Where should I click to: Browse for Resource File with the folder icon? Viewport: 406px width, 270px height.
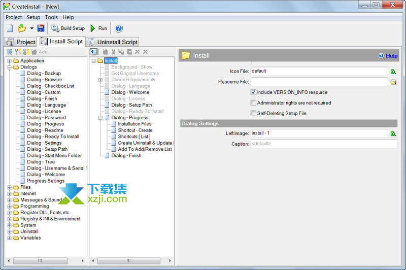coord(393,82)
